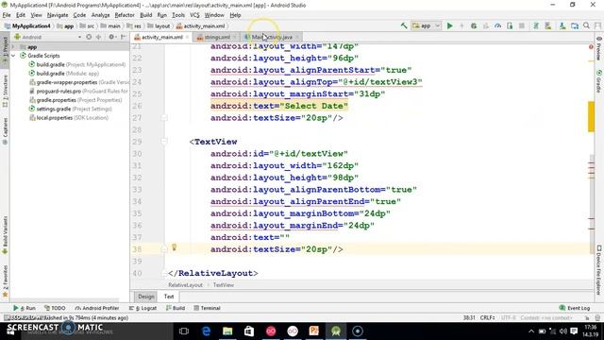Hide the Project panel via hide icon
Viewport: 604px width, 340px height.
click(x=124, y=37)
